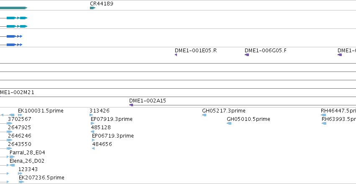
Task: Open the DME1-002M21 clone label
Action: (x=17, y=92)
